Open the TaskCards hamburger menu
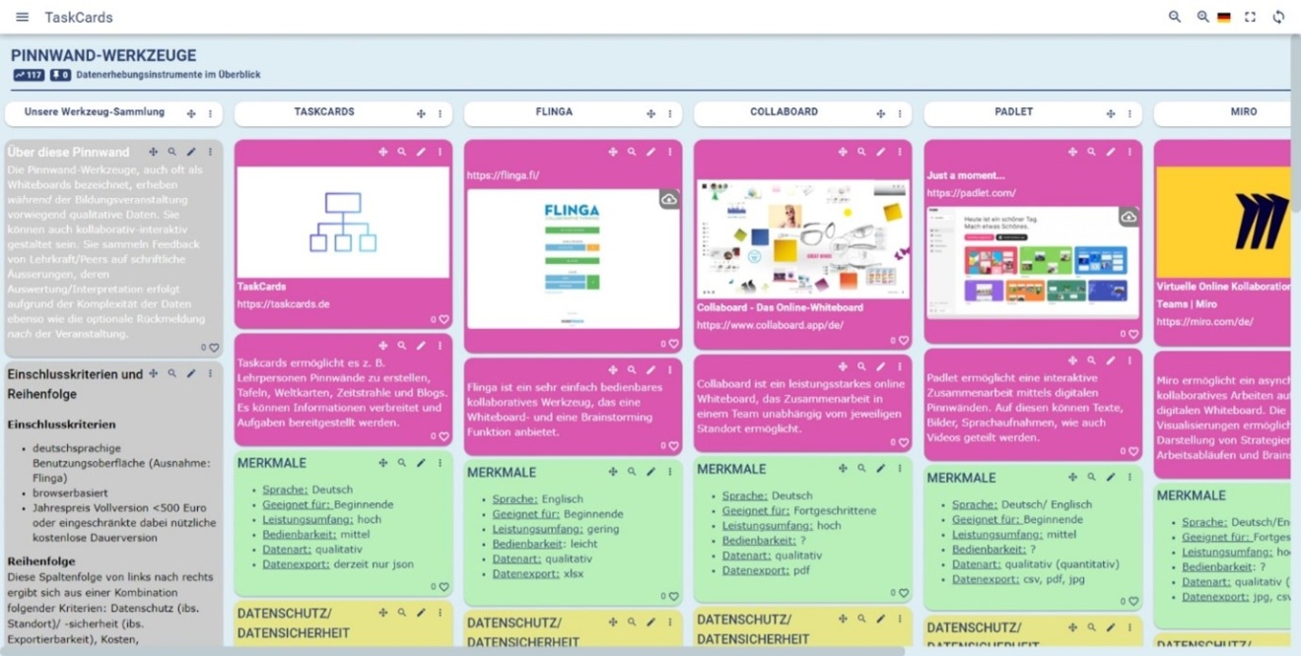1301x656 pixels. pyautogui.click(x=23, y=17)
